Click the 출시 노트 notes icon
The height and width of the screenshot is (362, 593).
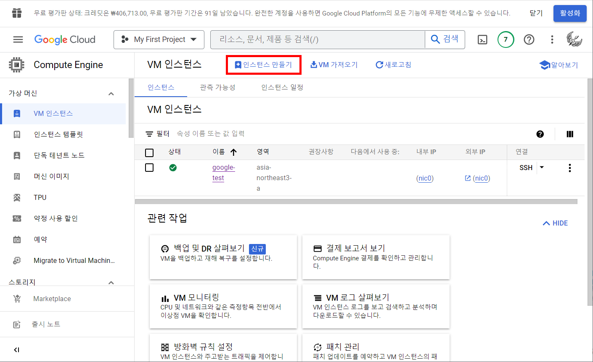coord(17,324)
